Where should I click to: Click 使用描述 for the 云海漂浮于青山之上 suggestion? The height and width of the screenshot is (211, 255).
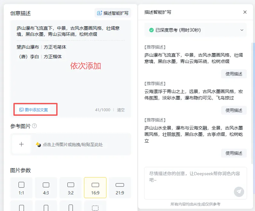[234, 110]
